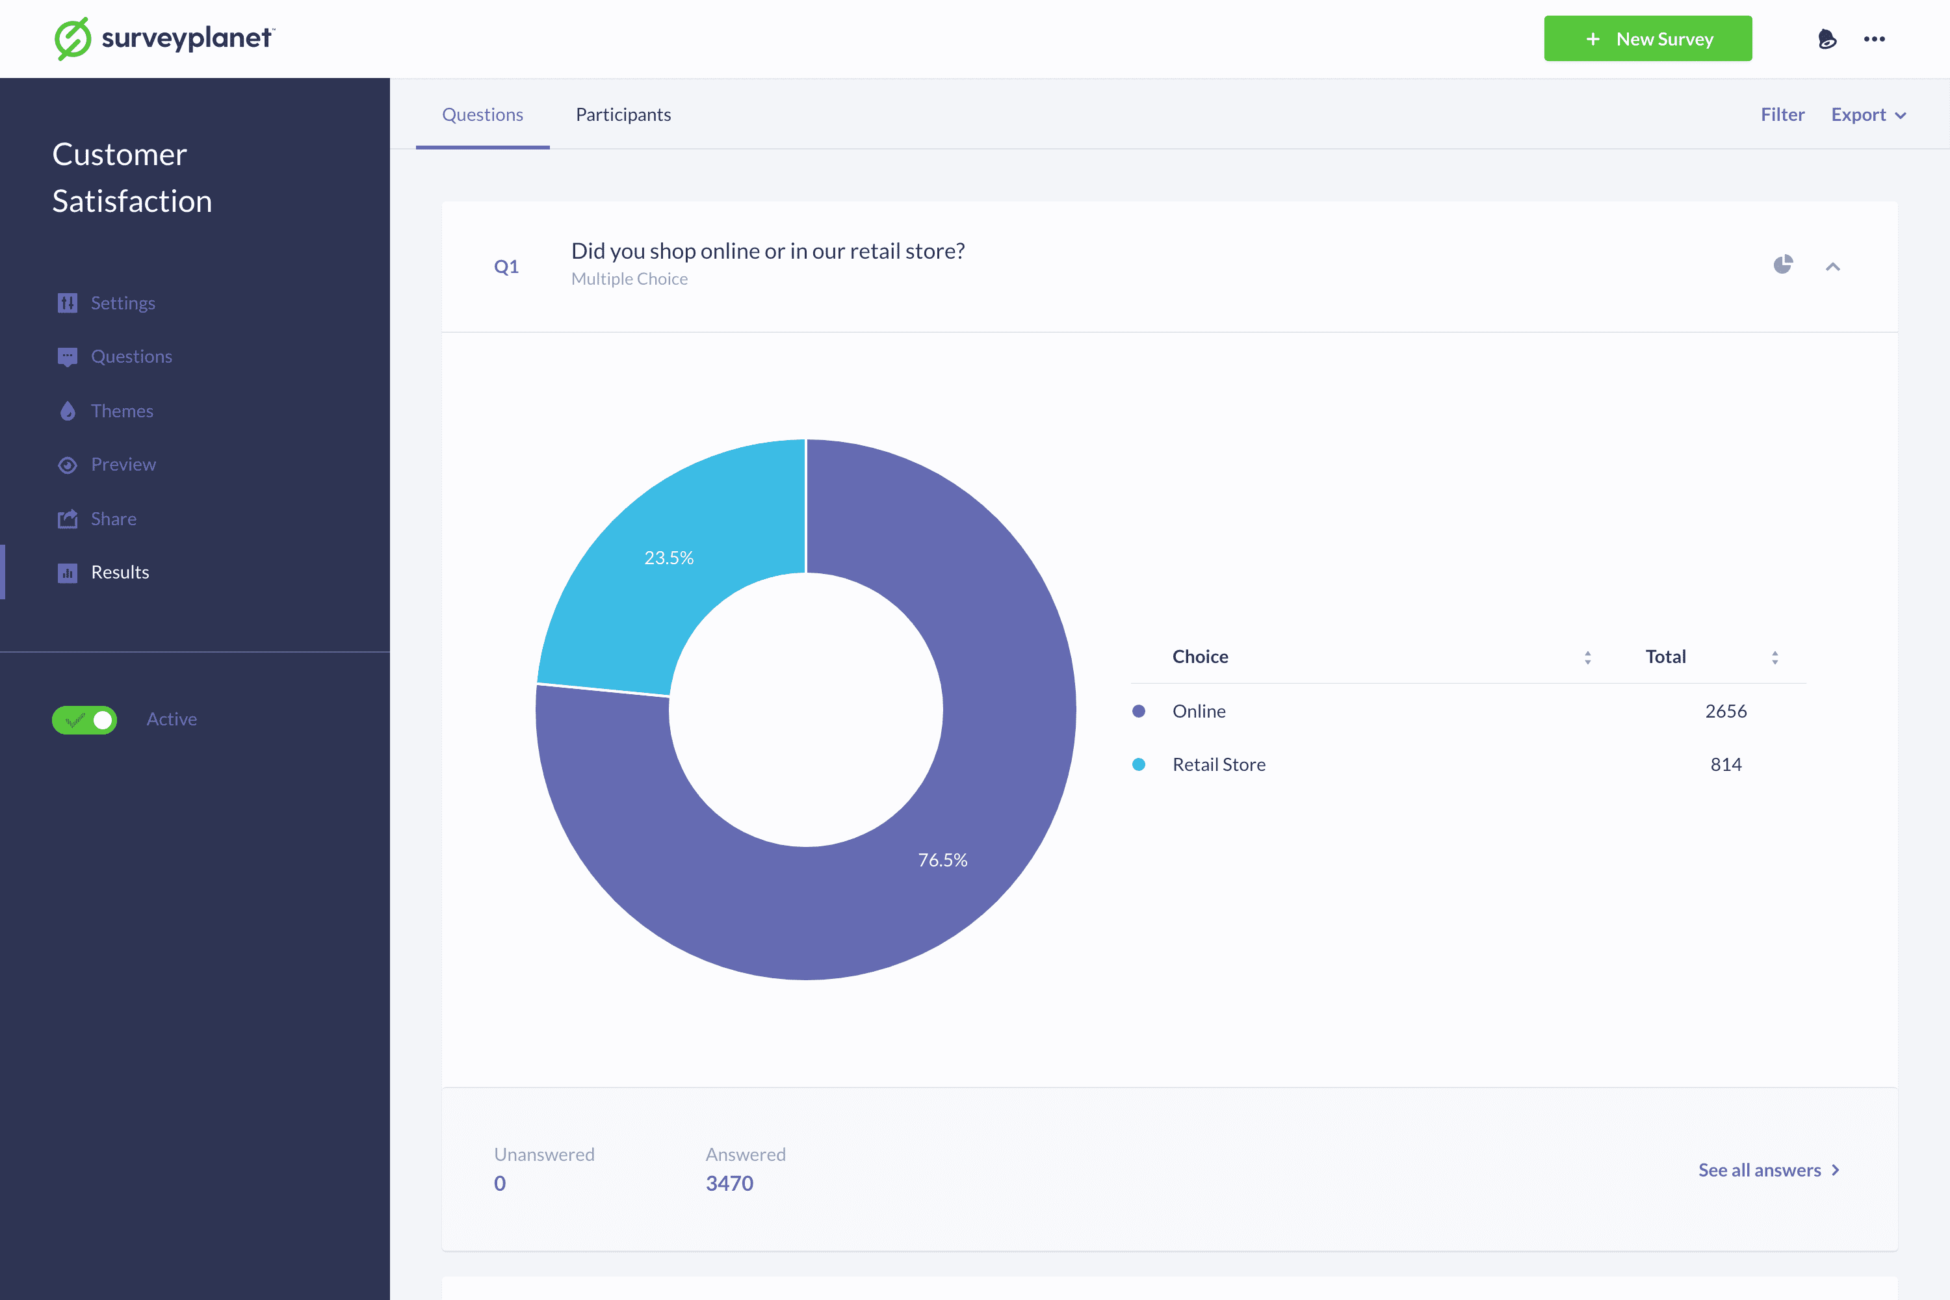1950x1300 pixels.
Task: Select the Online legend color dot
Action: (1139, 710)
